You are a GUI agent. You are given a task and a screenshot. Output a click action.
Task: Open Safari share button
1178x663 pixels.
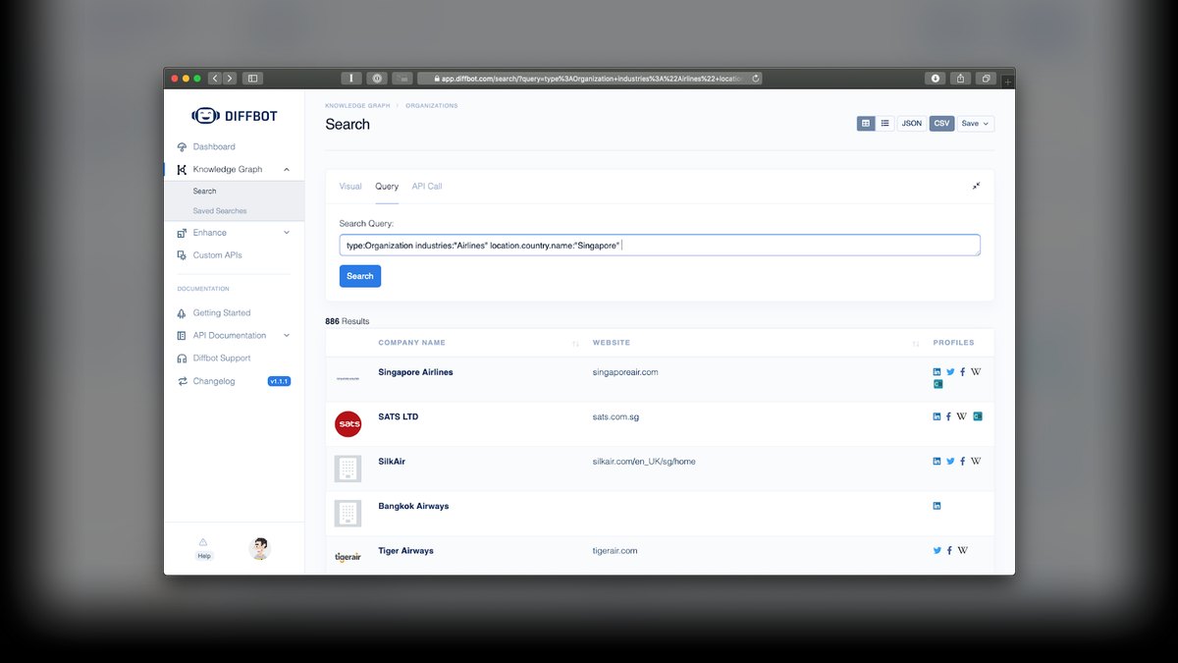click(x=960, y=78)
